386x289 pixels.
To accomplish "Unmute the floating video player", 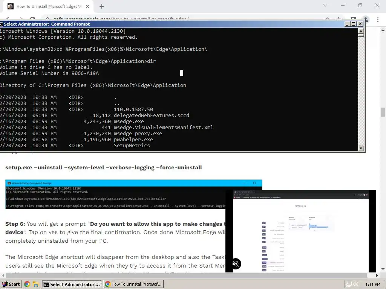I will click(x=236, y=264).
